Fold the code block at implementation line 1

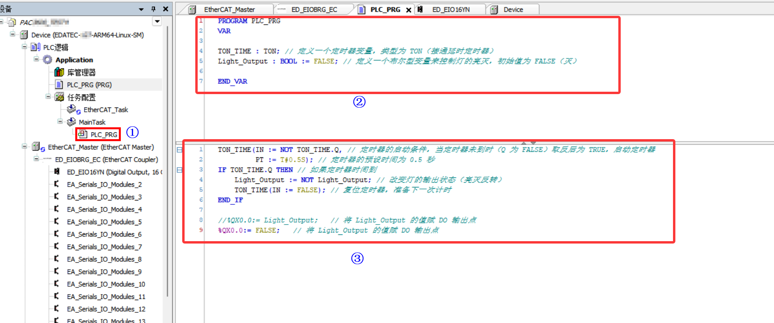pos(179,150)
